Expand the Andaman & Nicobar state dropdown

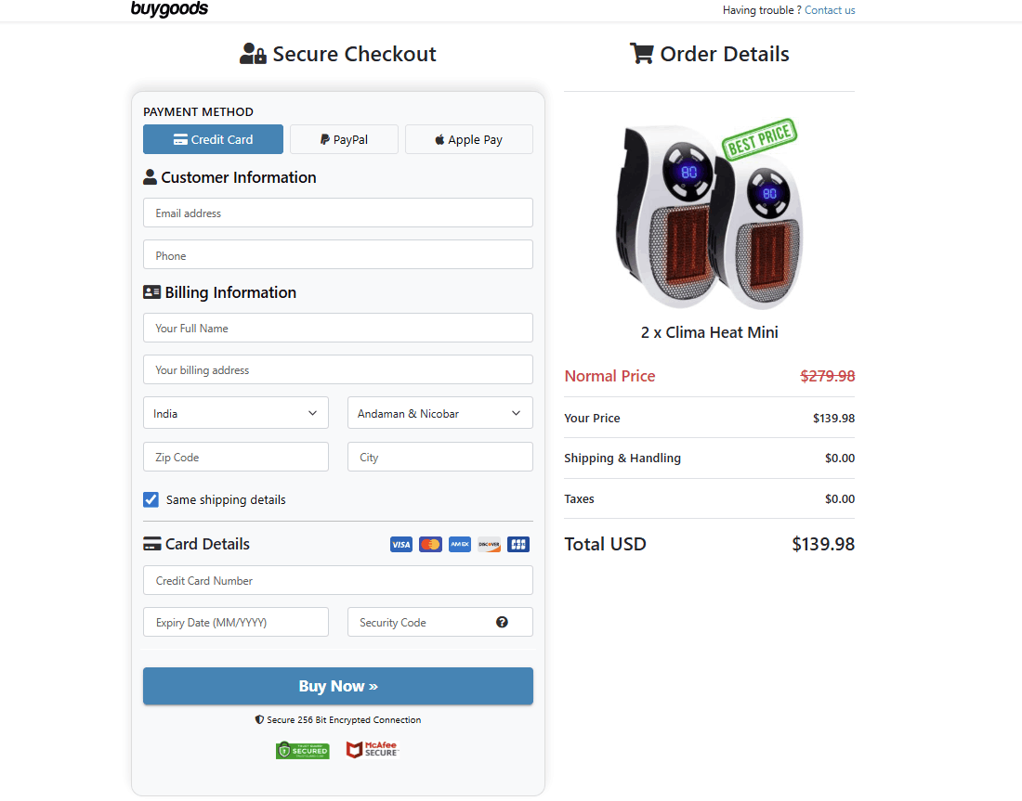tap(439, 413)
